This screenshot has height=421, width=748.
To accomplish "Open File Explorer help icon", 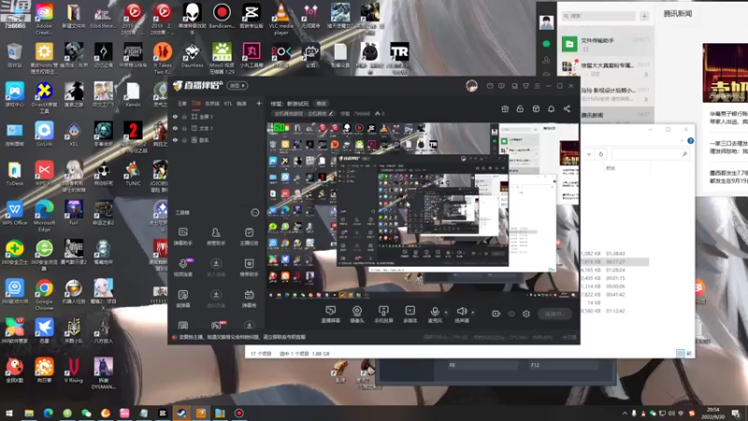I will pyautogui.click(x=690, y=141).
